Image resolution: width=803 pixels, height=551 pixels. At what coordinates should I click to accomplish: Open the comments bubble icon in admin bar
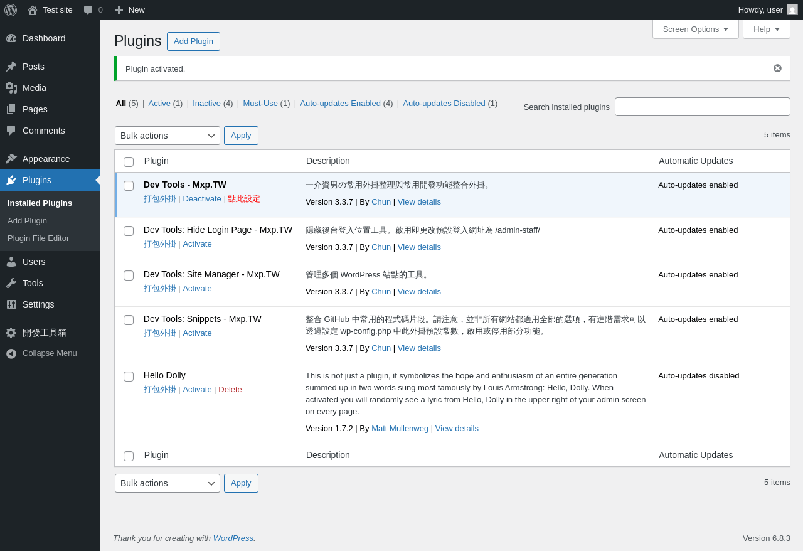[88, 10]
